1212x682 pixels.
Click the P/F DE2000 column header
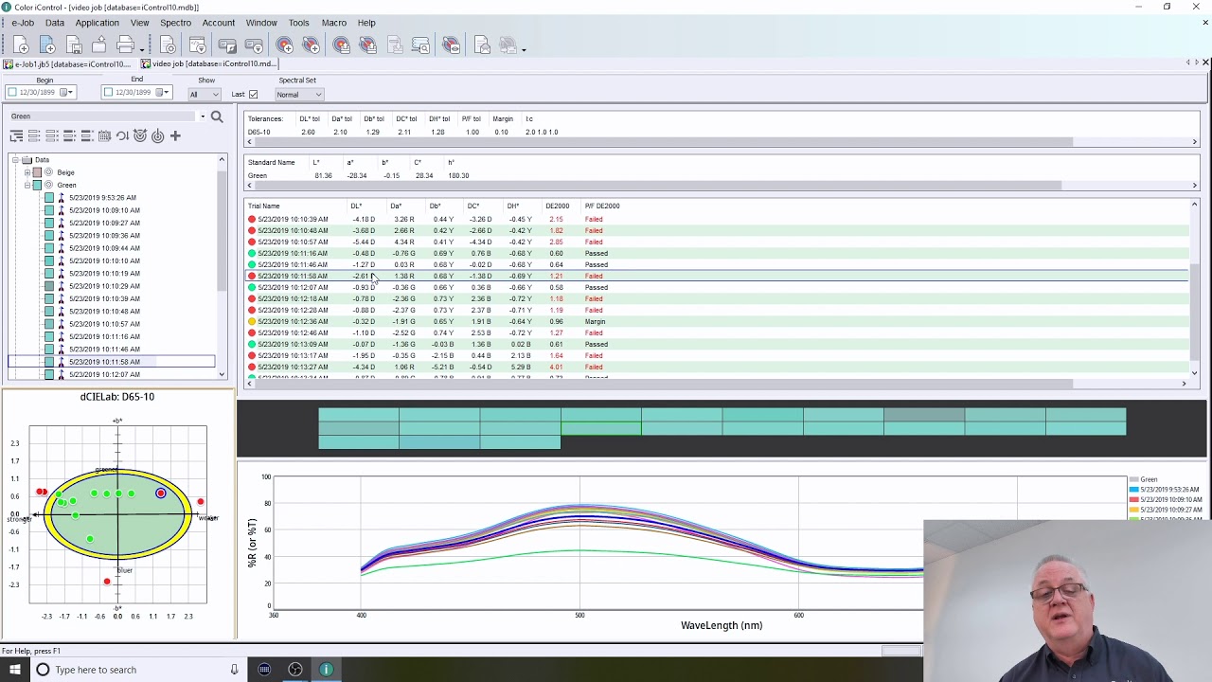click(x=602, y=206)
